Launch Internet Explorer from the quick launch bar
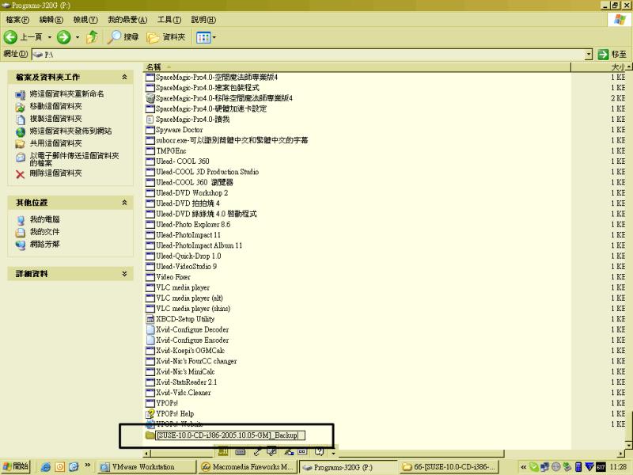633x475 pixels. click(x=46, y=467)
